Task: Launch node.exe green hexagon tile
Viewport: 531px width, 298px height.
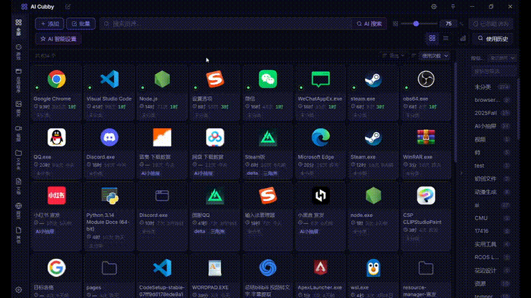Action: [373, 216]
